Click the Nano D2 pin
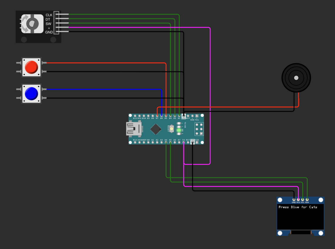The image size is (335, 249). pyautogui.click(x=179, y=116)
